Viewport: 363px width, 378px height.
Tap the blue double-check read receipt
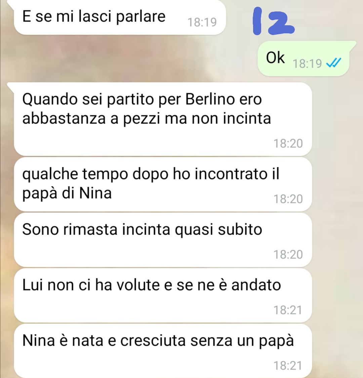pyautogui.click(x=333, y=63)
